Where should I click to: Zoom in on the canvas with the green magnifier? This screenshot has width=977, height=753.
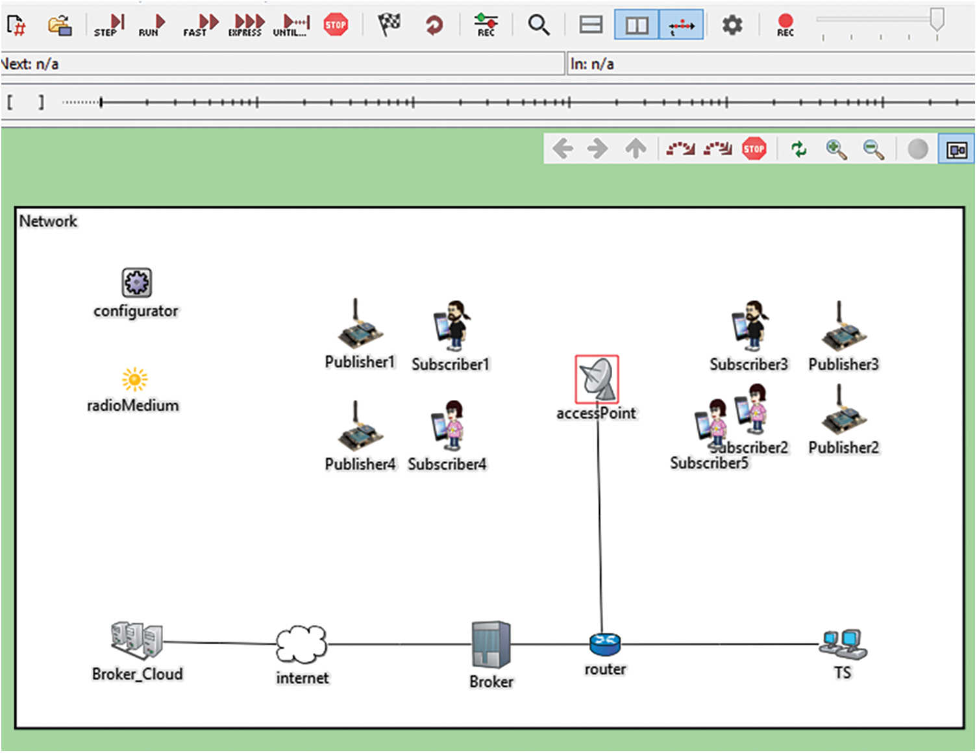[836, 149]
